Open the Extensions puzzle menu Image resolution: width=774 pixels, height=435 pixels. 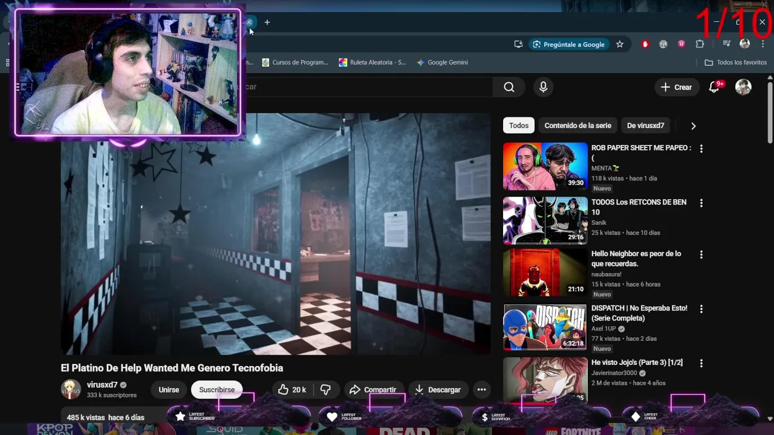coord(700,44)
